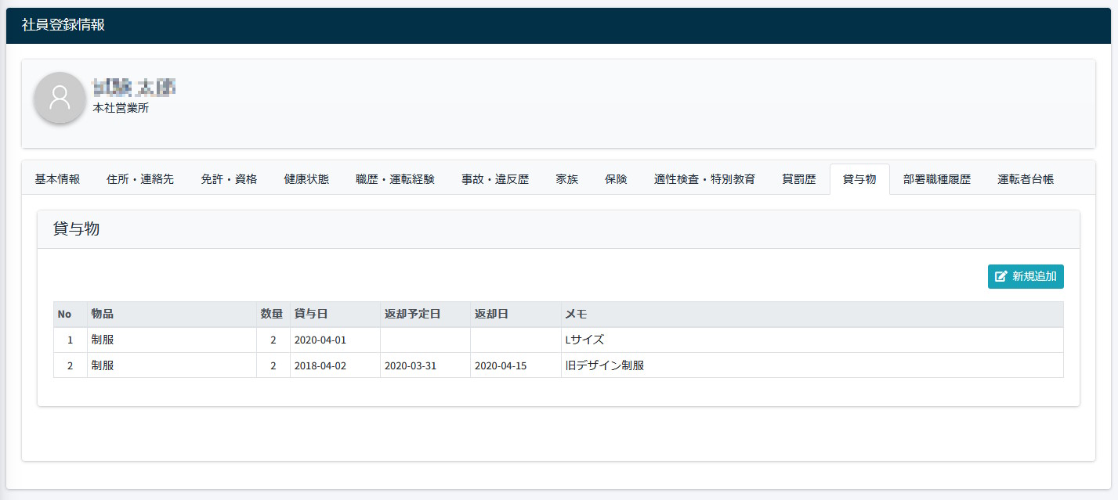Click the employee avatar profile icon
The width and height of the screenshot is (1118, 500).
[60, 98]
